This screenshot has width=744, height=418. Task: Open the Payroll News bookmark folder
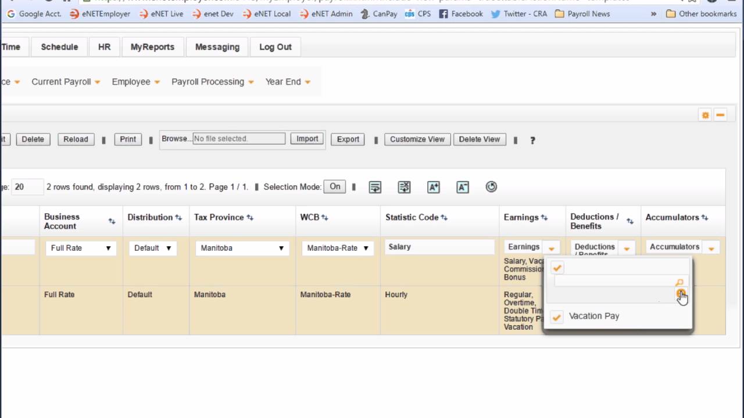coord(582,13)
